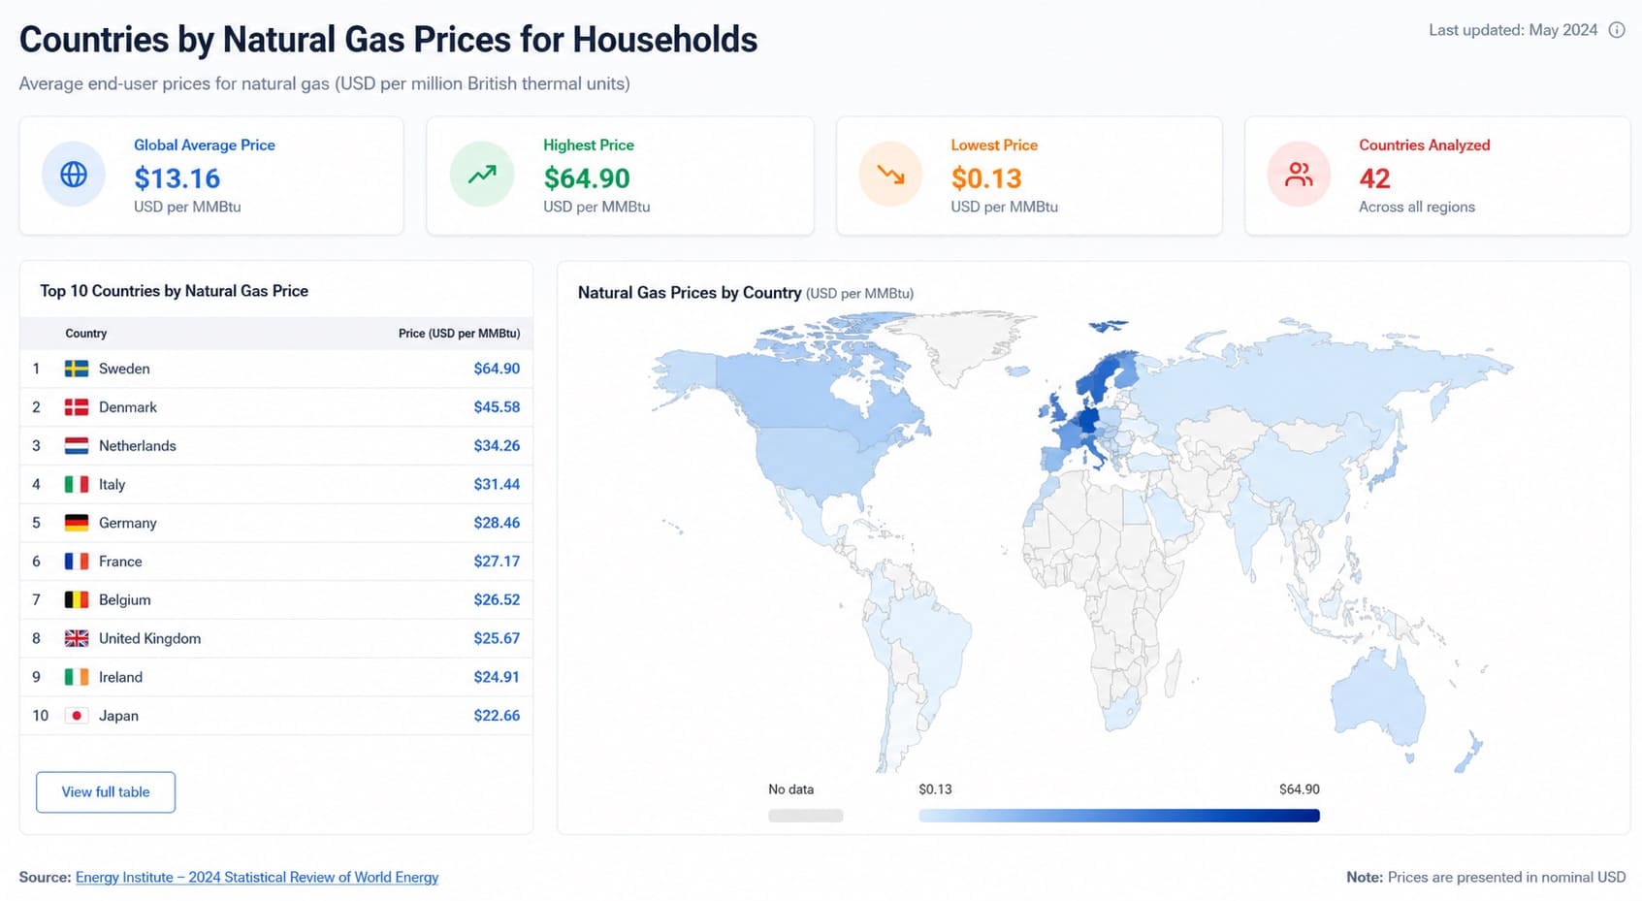Click Denmark's price $45.58

tap(497, 407)
